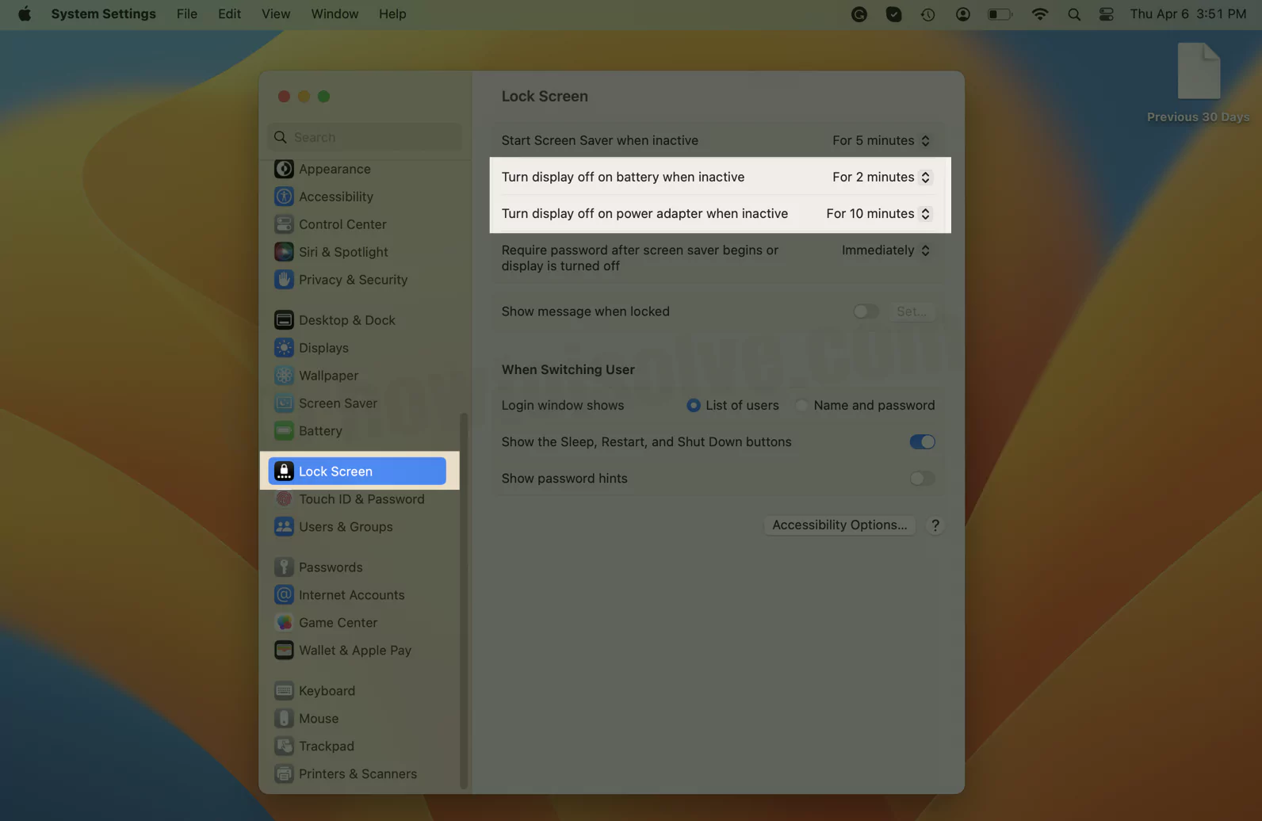Select the Previous 30 Days desktop file
Image resolution: width=1262 pixels, height=821 pixels.
coord(1198,82)
